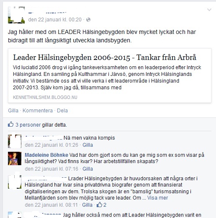
Task: Open Madeleine Böhnke's profile name link
Action: tap(46, 155)
